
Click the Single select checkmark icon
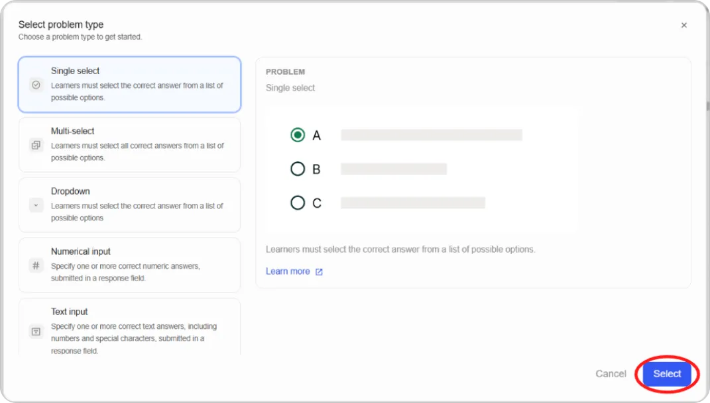pyautogui.click(x=36, y=85)
